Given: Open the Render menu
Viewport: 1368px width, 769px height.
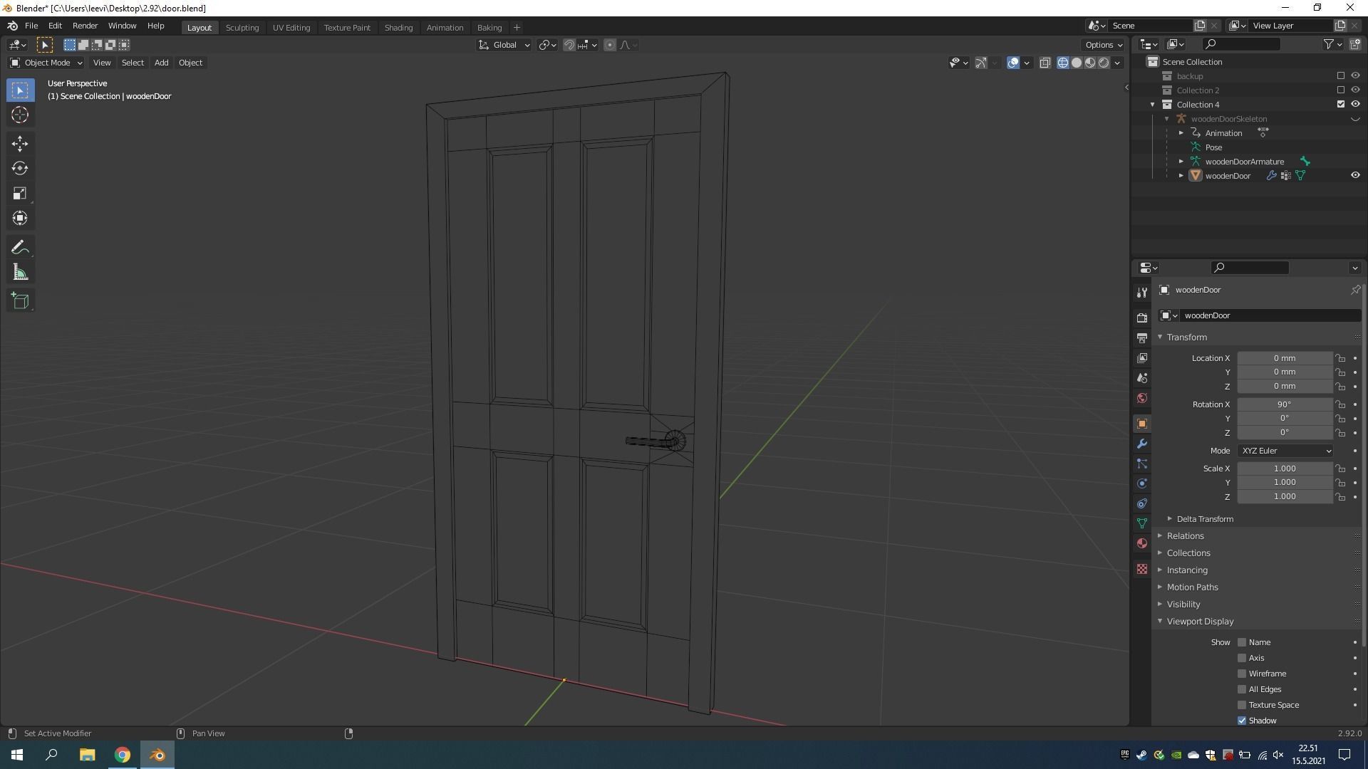Looking at the screenshot, I should (x=85, y=26).
